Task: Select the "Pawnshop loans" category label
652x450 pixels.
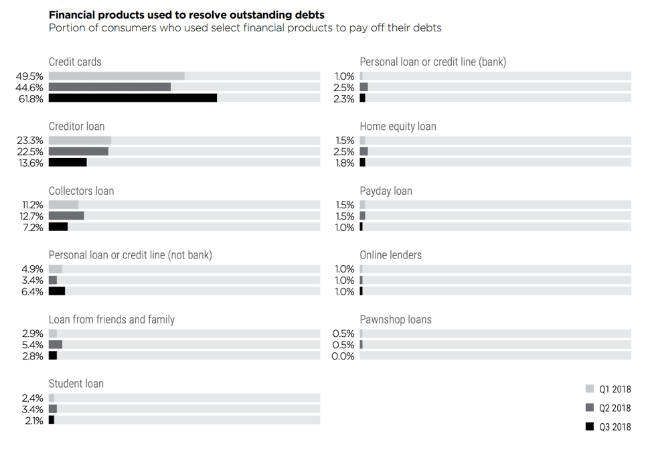Action: tap(396, 319)
